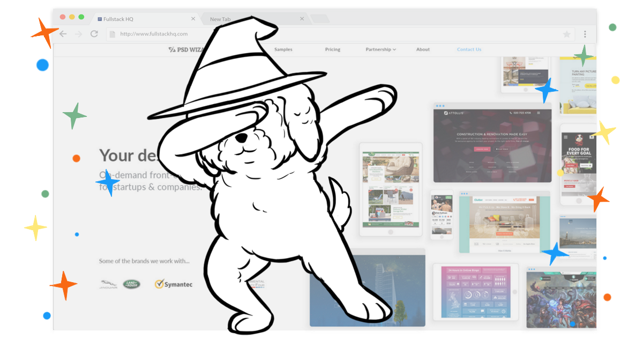The width and height of the screenshot is (643, 338).
Task: Expand the Partnership dropdown
Action: coord(380,49)
